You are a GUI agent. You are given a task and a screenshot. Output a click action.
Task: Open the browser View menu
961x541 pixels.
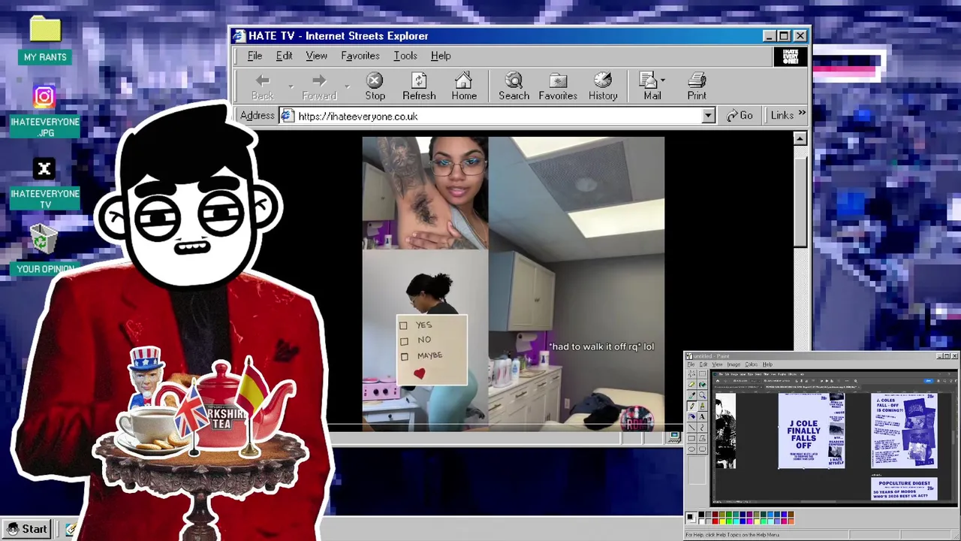pyautogui.click(x=316, y=56)
